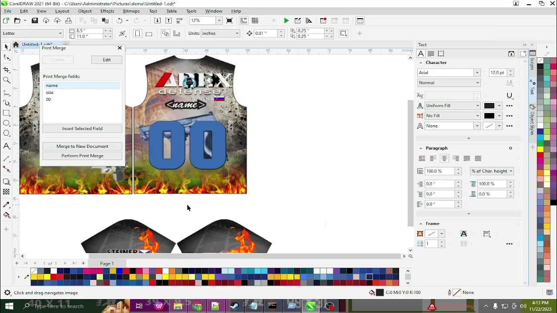
Task: Select the Interactive Fill tool
Action: 6,215
